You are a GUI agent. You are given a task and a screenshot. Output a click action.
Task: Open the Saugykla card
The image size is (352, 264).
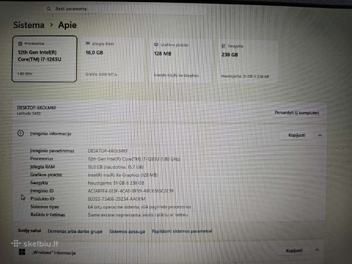click(248, 61)
